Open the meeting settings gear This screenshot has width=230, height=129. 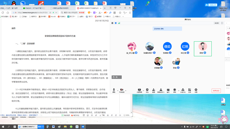click(x=196, y=91)
